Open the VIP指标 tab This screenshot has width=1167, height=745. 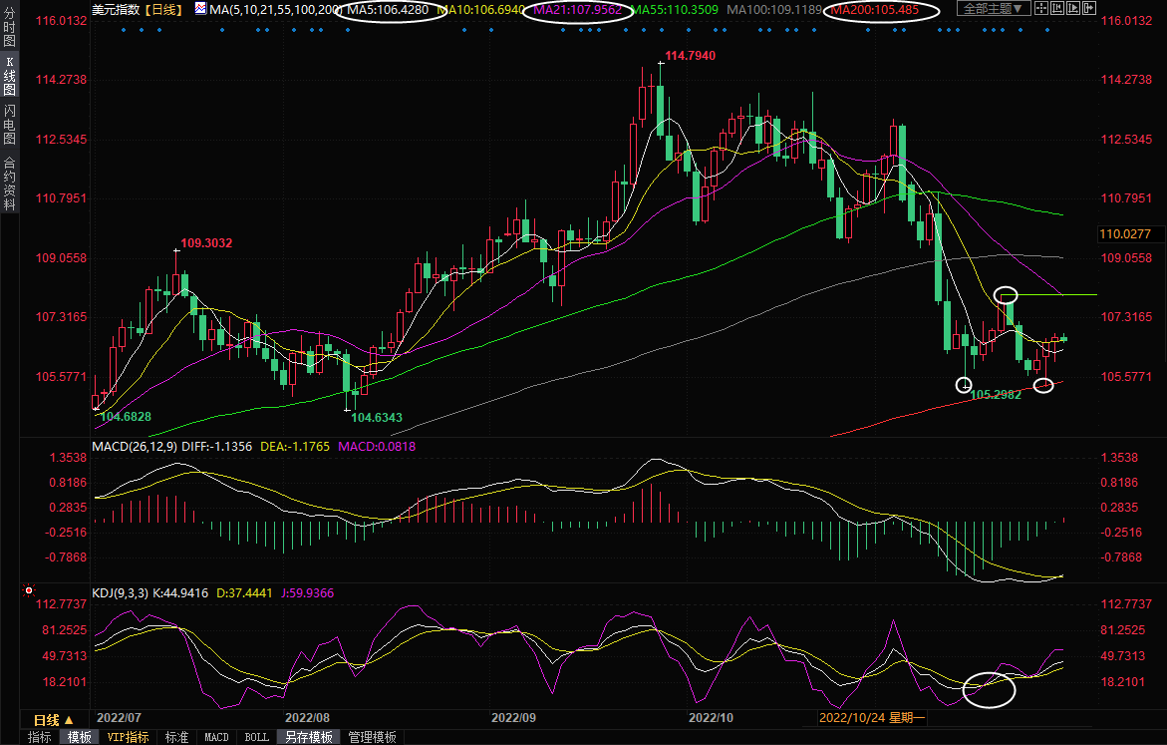(128, 737)
